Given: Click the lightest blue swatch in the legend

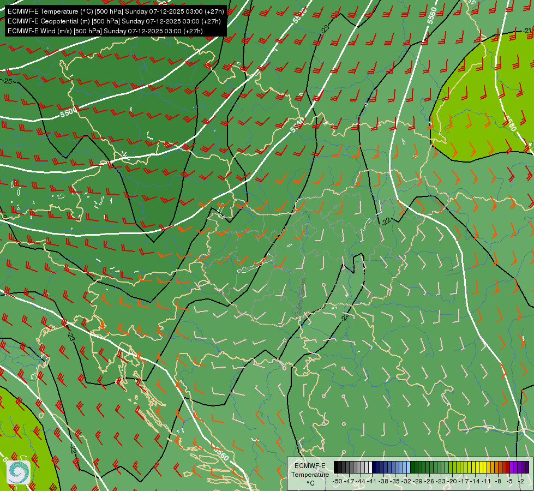Looking at the screenshot, I should (x=409, y=467).
